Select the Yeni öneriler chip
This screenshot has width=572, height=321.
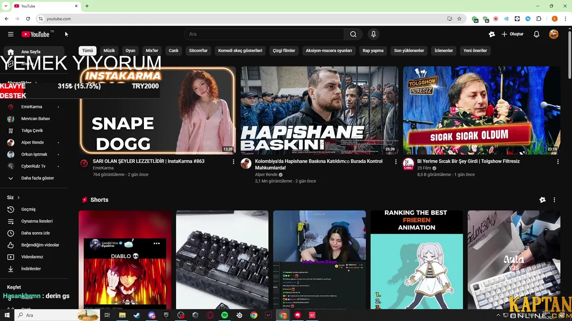pos(475,50)
